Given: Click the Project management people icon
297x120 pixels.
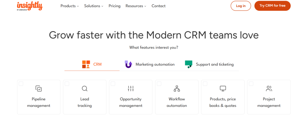Looking at the screenshot, I should coord(269,88).
